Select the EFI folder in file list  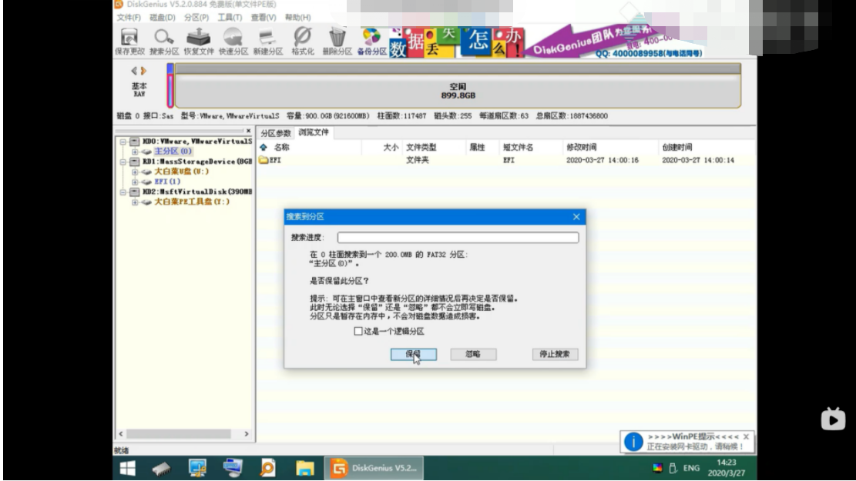click(270, 160)
